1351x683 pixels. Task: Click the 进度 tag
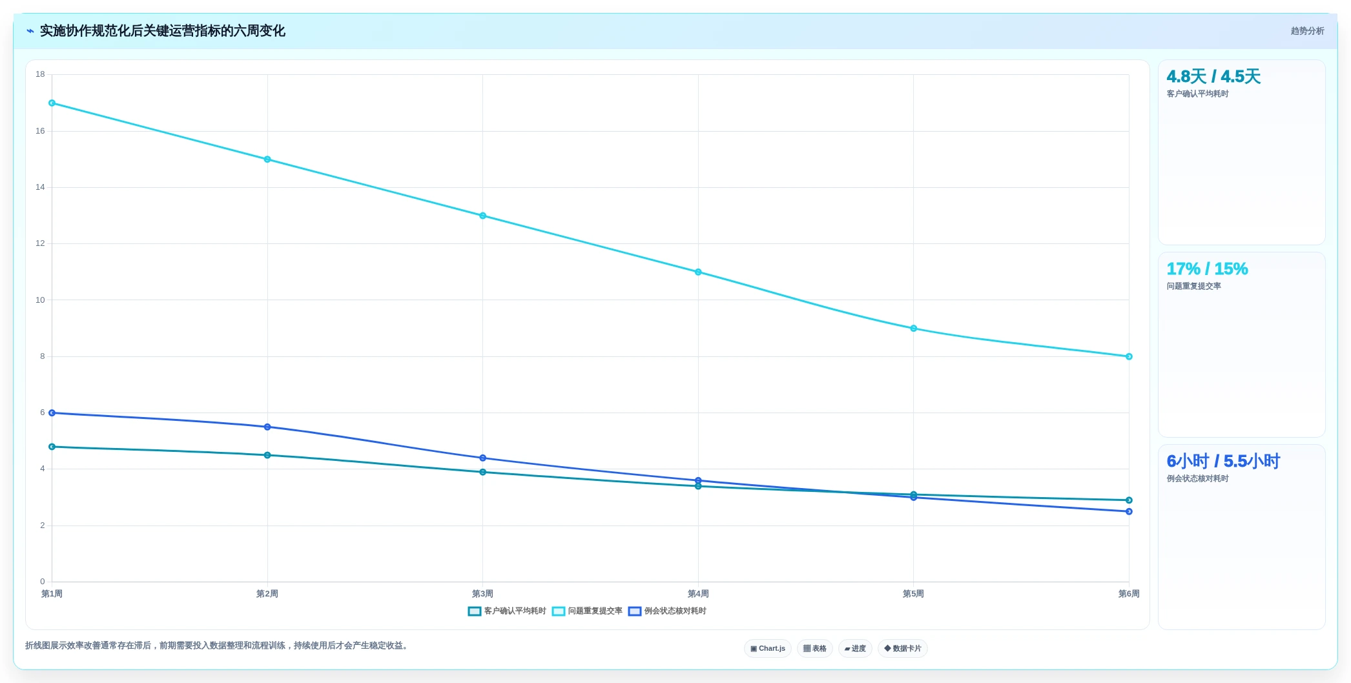855,648
